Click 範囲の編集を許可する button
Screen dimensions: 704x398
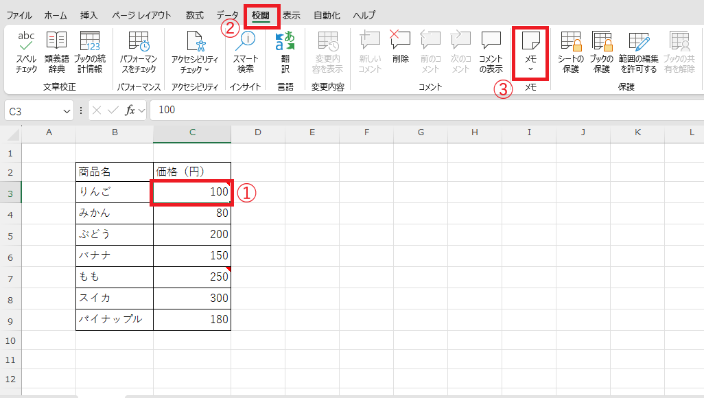pos(638,51)
